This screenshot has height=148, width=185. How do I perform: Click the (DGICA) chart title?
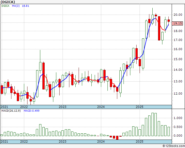click(8, 2)
